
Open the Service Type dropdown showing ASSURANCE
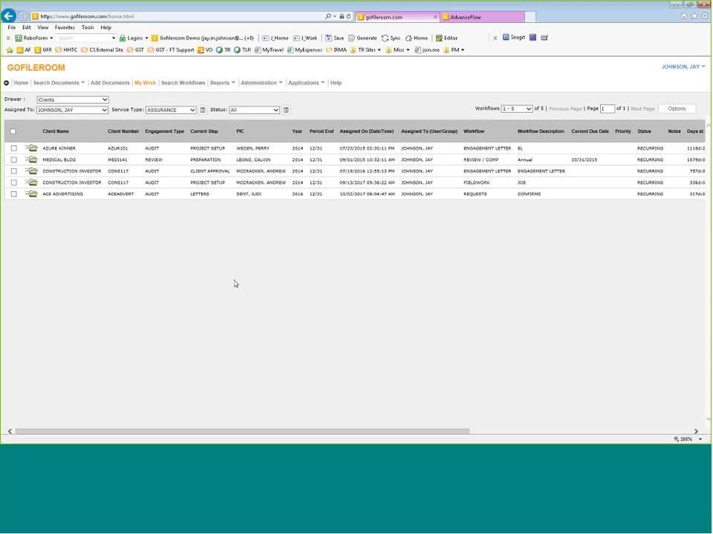171,110
